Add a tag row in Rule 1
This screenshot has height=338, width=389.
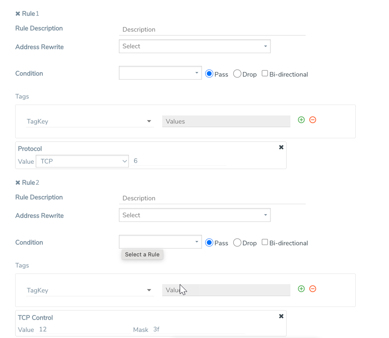[x=301, y=120]
